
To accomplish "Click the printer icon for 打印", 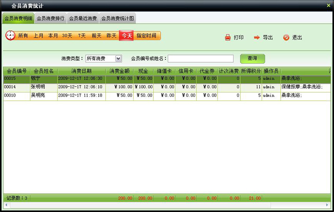I will 228,38.
